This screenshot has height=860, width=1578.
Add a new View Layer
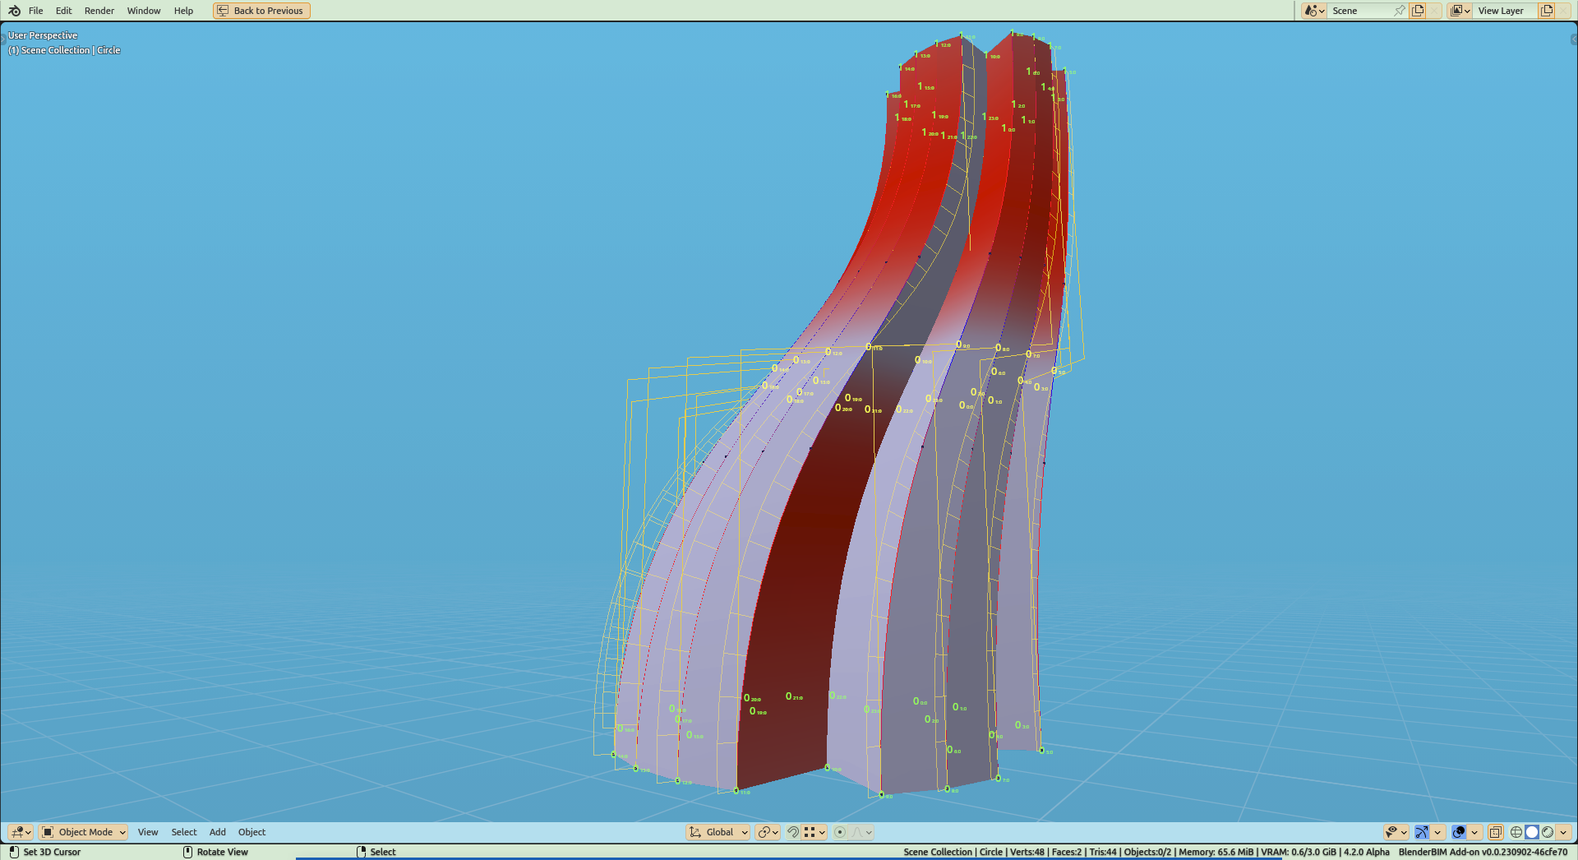[x=1546, y=11]
